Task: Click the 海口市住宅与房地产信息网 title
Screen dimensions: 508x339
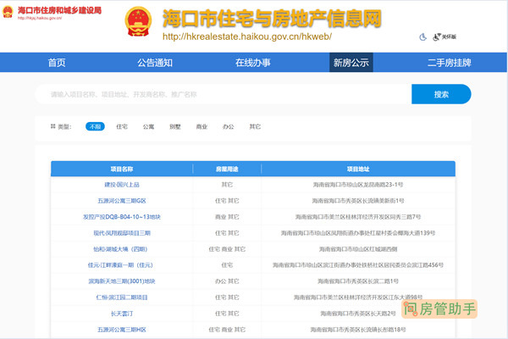Action: coord(272,18)
